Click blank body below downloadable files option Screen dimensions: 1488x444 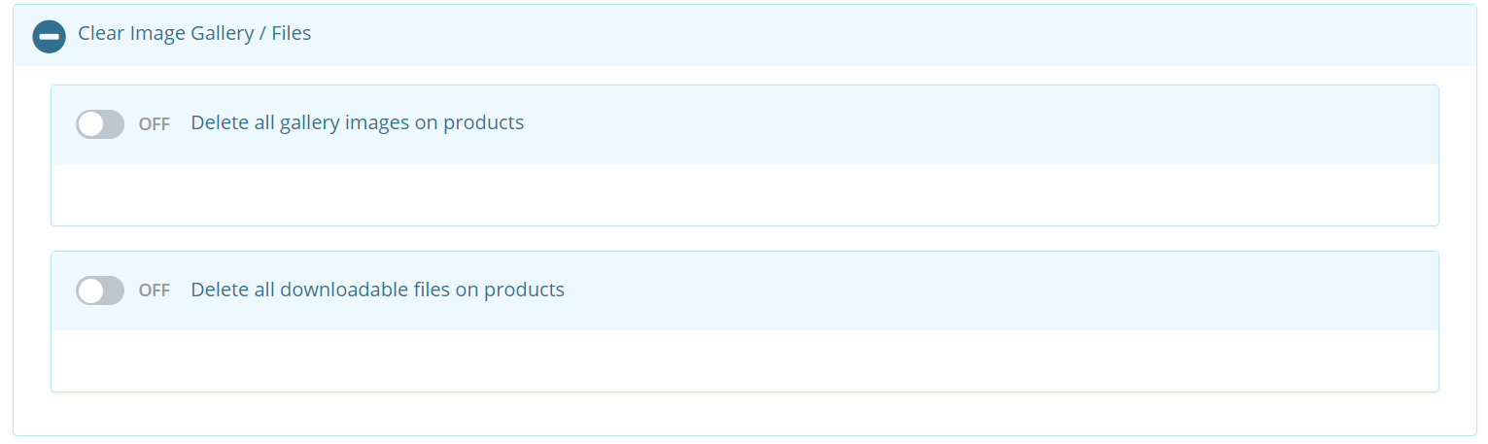tap(744, 360)
